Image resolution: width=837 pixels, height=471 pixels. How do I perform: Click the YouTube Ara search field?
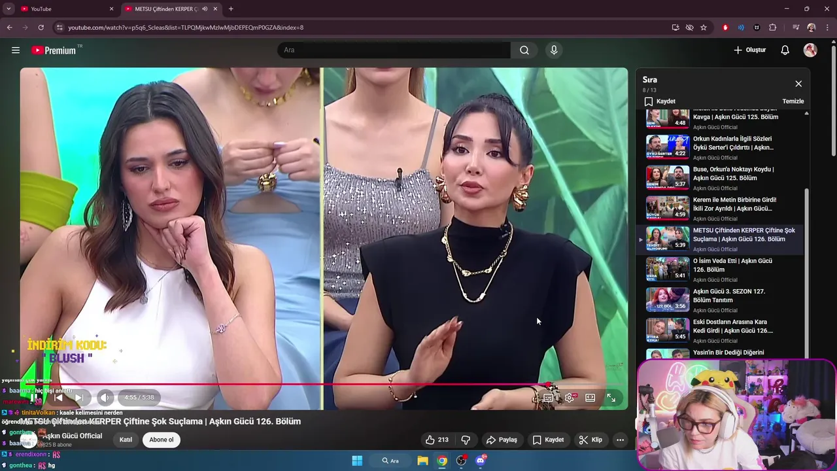click(x=394, y=50)
